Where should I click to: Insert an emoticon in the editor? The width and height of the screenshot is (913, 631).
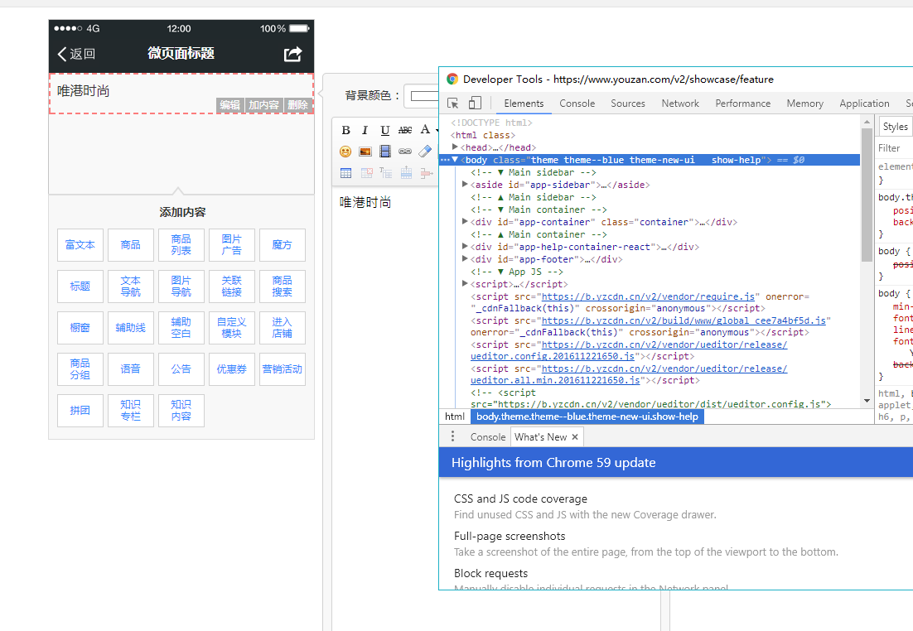pyautogui.click(x=345, y=152)
